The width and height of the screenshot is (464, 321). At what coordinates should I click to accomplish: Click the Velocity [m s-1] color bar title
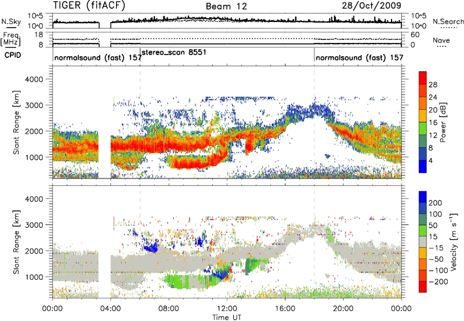(x=453, y=242)
